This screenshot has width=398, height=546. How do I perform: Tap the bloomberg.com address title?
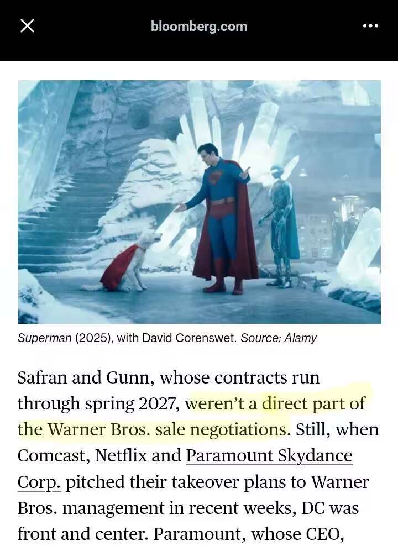[199, 27]
